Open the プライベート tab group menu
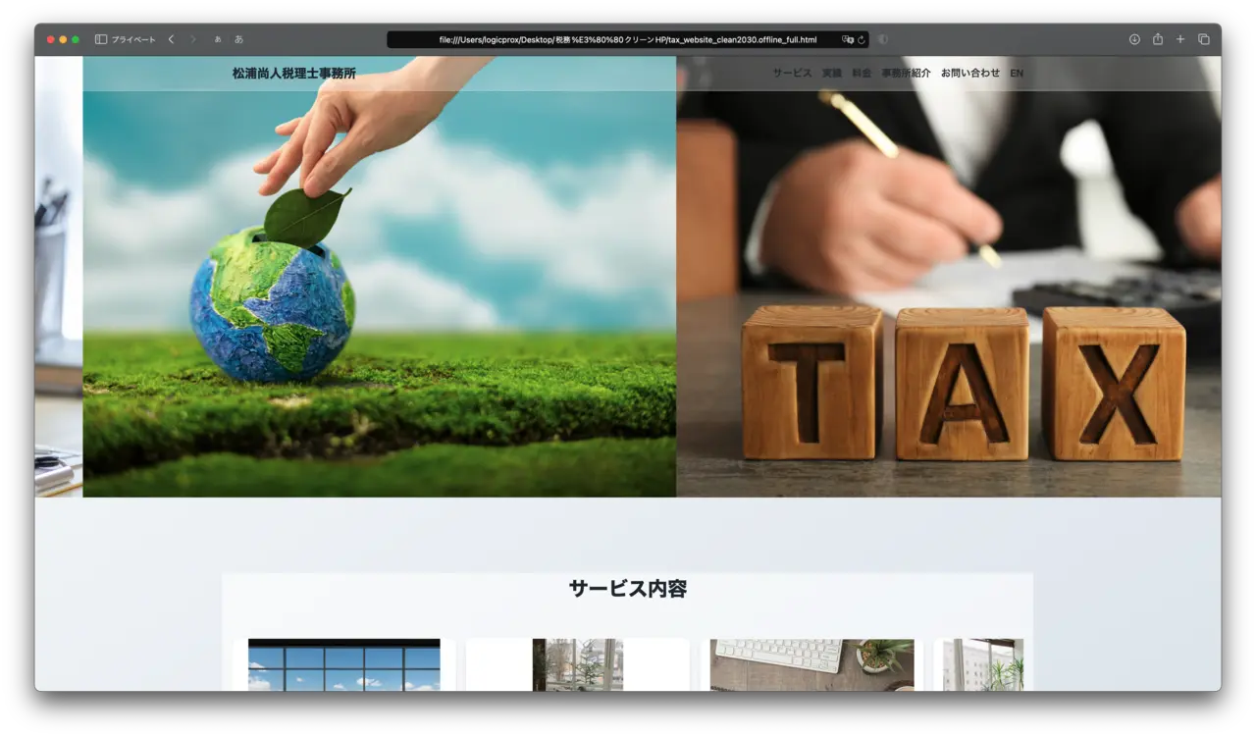This screenshot has height=737, width=1256. [x=132, y=39]
